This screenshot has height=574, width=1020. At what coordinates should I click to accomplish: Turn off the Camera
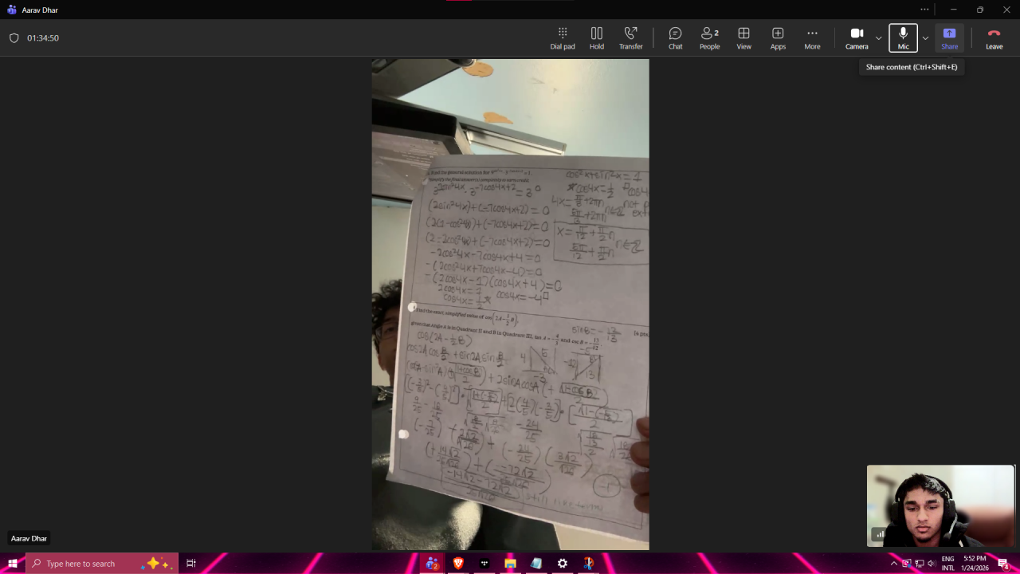coord(857,37)
